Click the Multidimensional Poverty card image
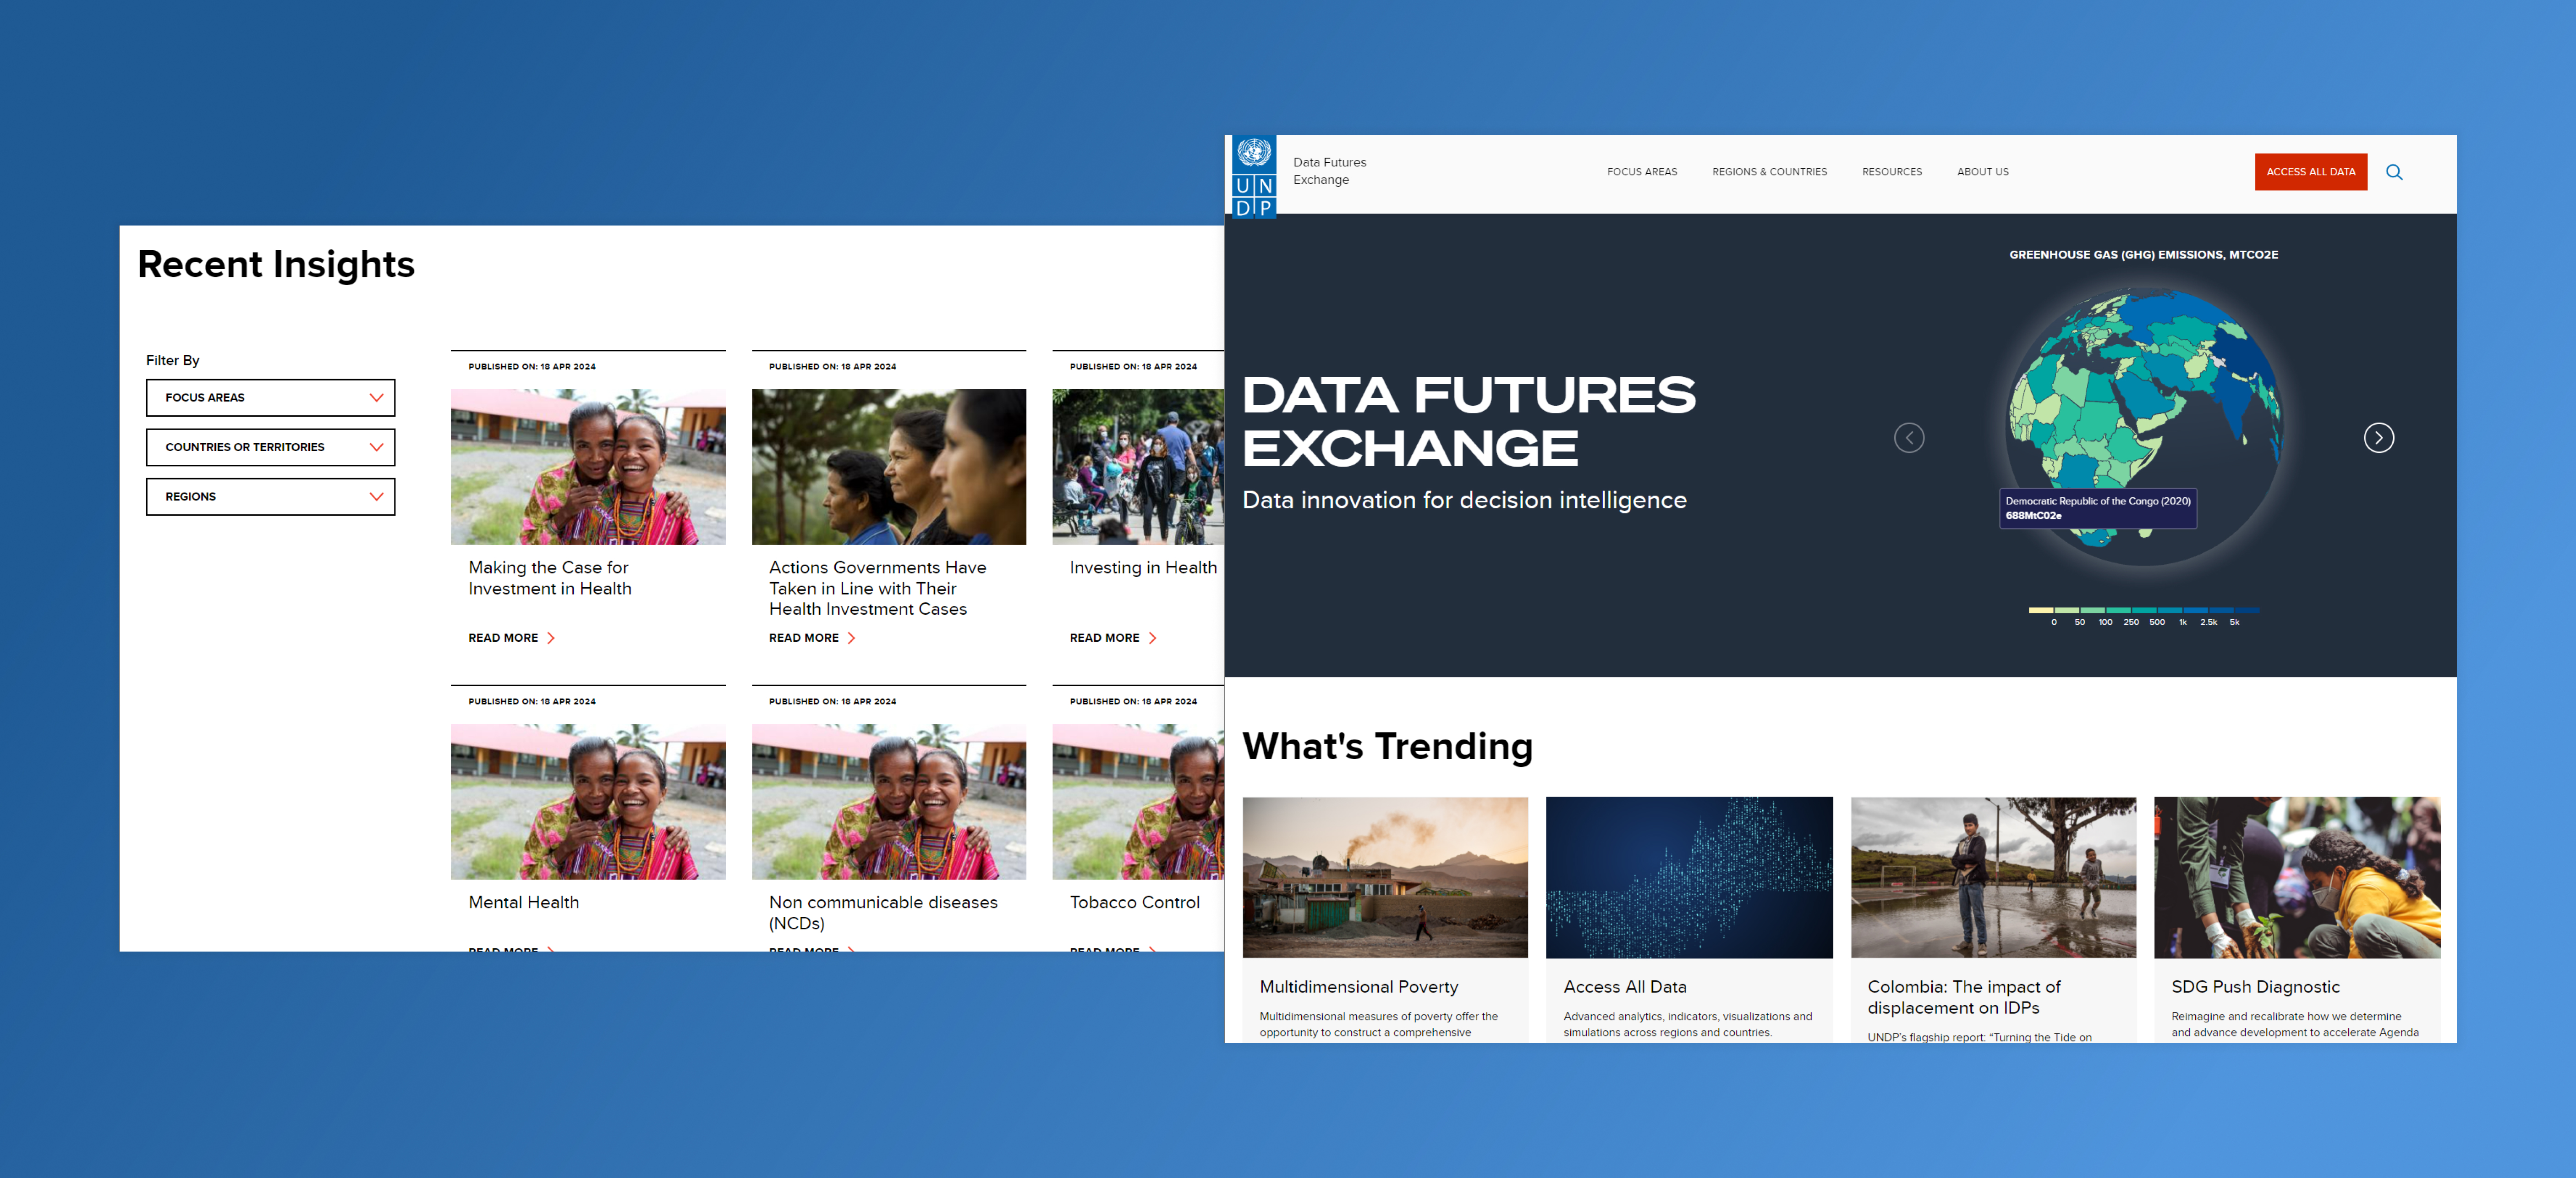Screen dimensions: 2576x1178 tap(1385, 878)
